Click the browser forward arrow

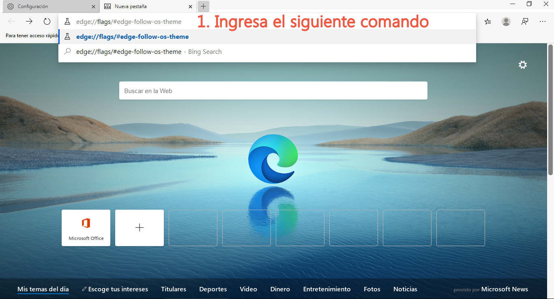click(x=29, y=21)
